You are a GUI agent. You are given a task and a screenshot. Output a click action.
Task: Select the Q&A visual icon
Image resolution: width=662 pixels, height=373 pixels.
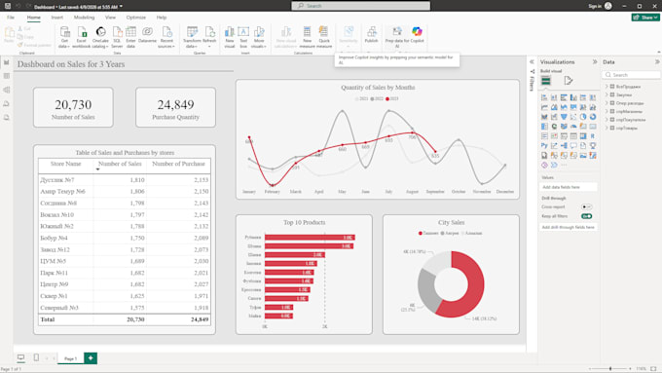pos(573,146)
